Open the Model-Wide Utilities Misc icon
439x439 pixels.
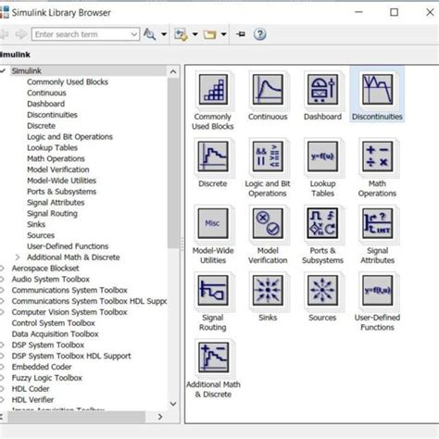pyautogui.click(x=213, y=223)
